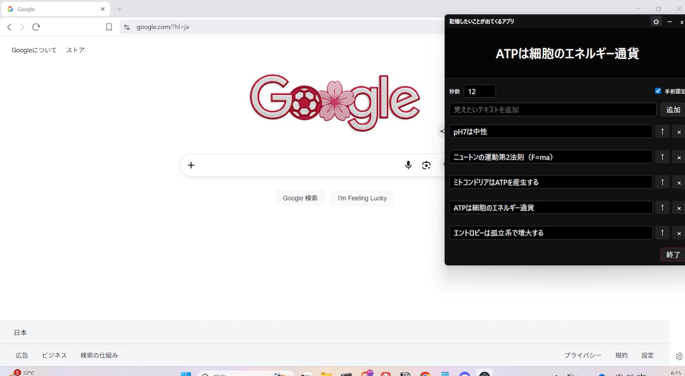Open site info icon beside the URL
The width and height of the screenshot is (685, 376).
[x=126, y=27]
